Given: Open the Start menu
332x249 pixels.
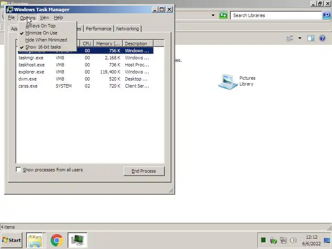Looking at the screenshot, I should pyautogui.click(x=12, y=240).
